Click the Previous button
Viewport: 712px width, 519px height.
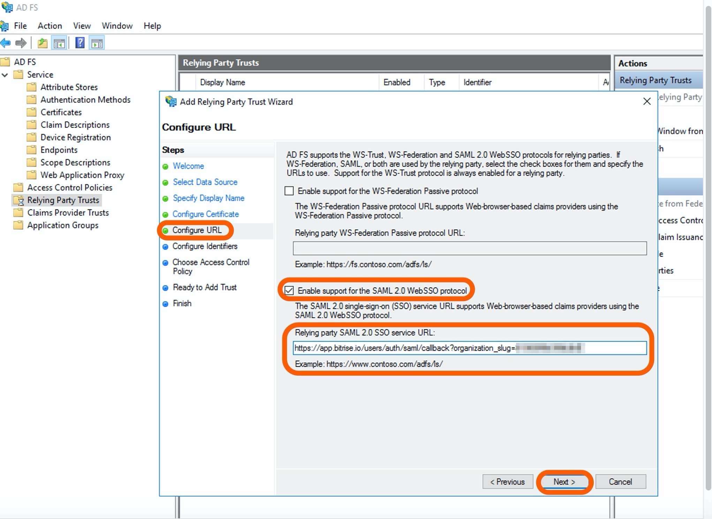(x=507, y=482)
